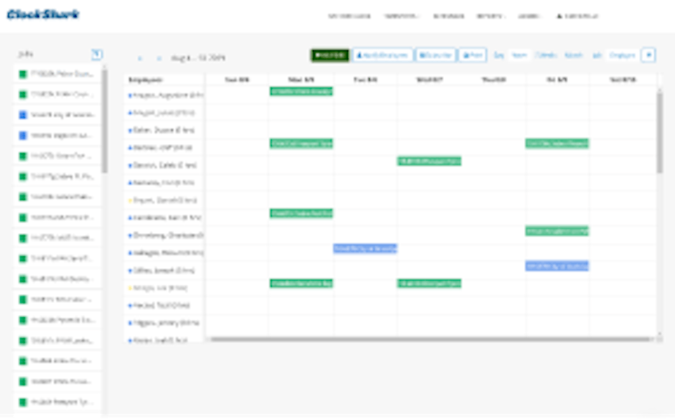Viewport: 675px width, 419px height.
Task: Open the dropdown arrow at toolbar's right end
Action: [x=650, y=54]
